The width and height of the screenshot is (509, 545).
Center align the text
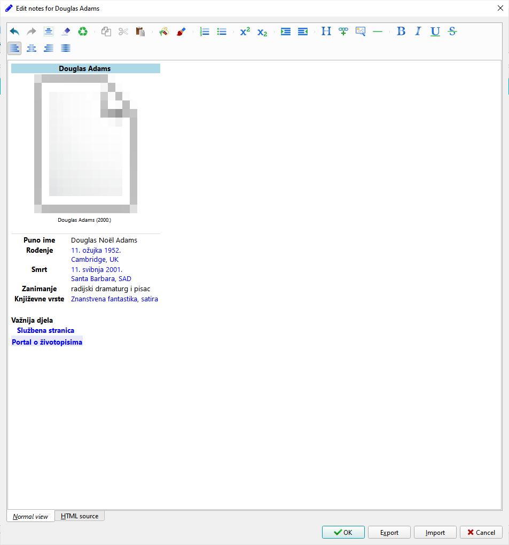coord(32,48)
